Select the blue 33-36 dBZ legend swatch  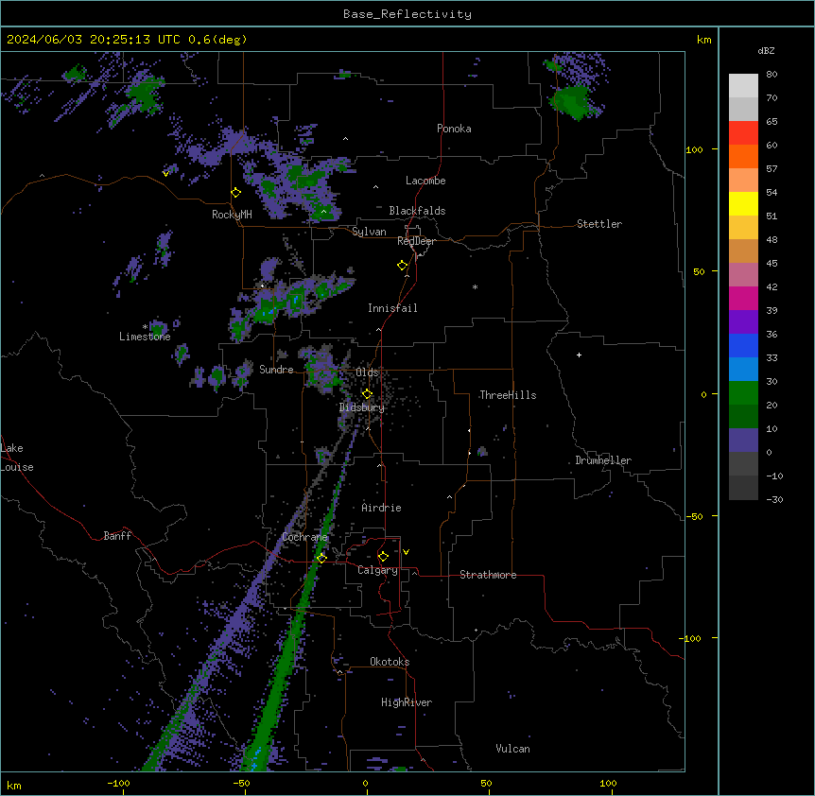point(743,345)
